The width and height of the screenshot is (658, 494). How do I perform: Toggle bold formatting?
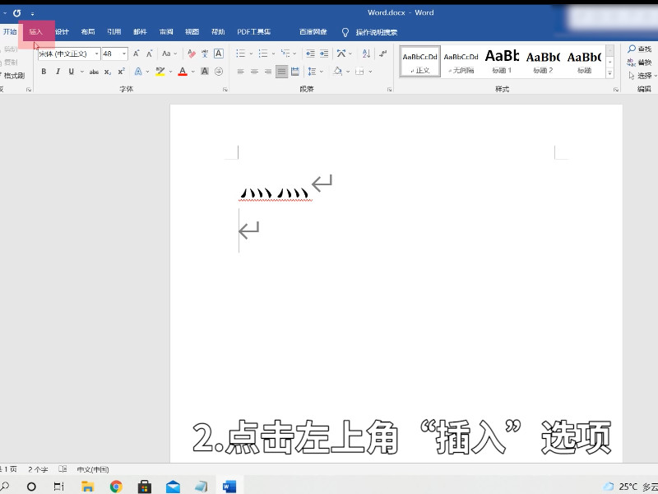[44, 72]
